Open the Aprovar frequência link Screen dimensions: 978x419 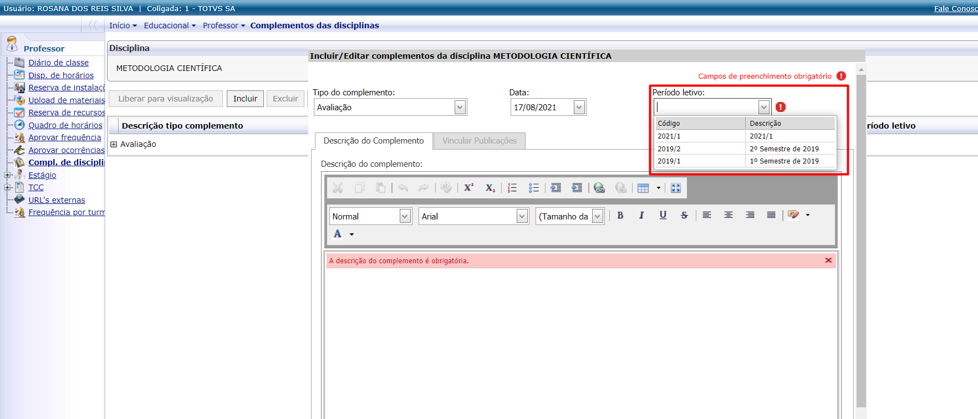coord(65,137)
